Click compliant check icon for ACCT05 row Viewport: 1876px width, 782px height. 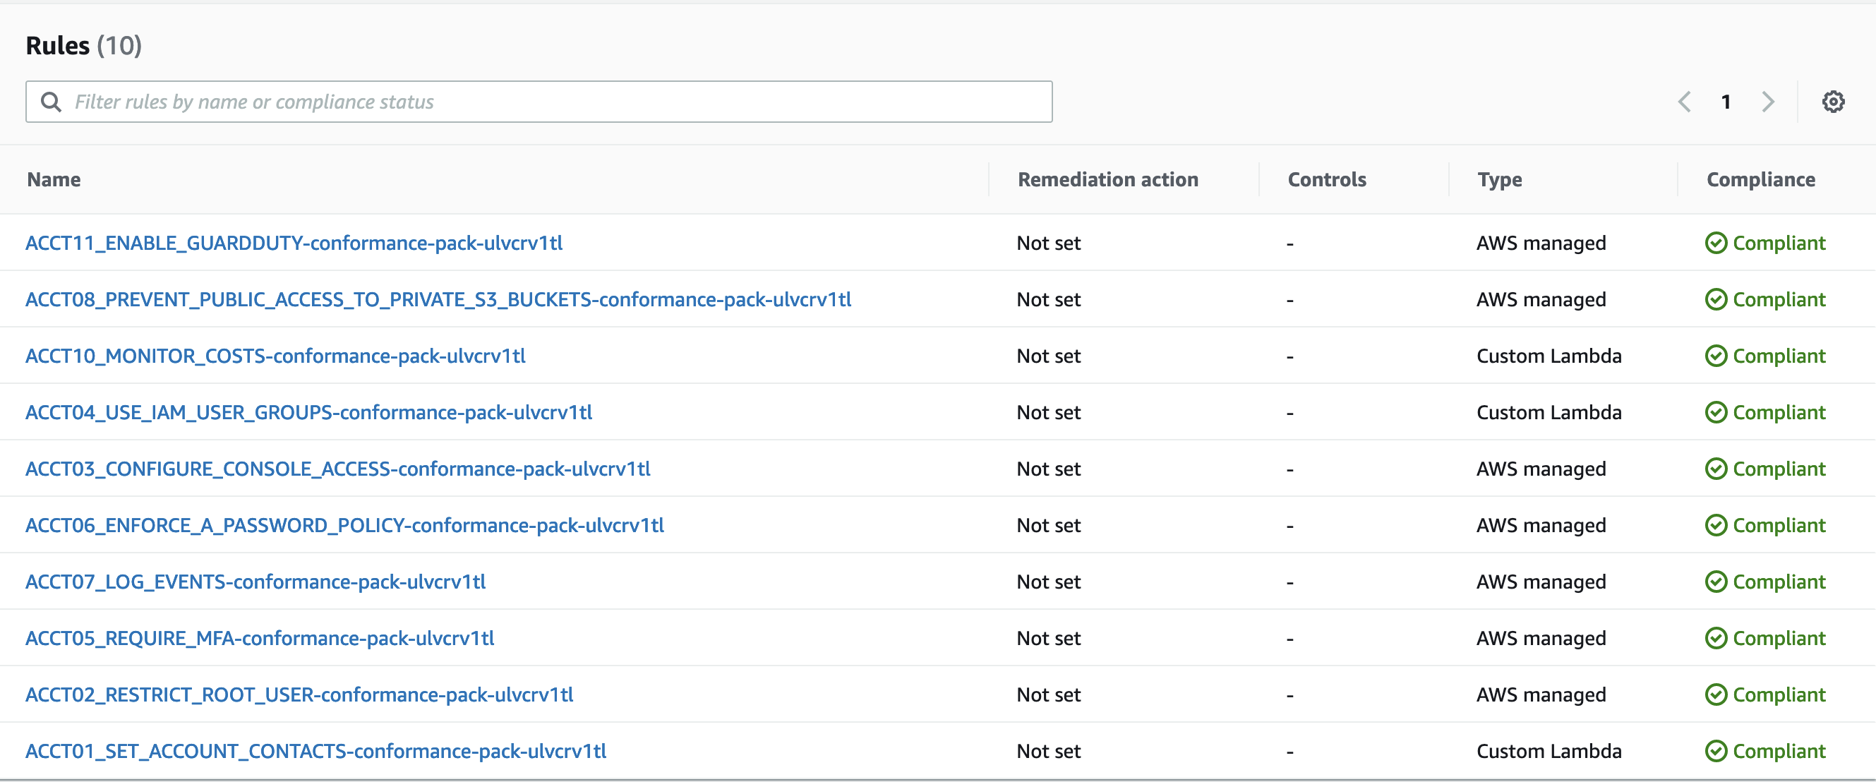tap(1716, 639)
